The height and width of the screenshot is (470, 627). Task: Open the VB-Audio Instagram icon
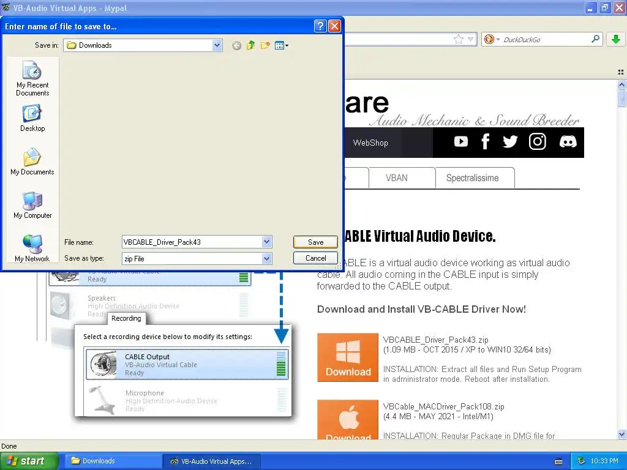pos(538,141)
